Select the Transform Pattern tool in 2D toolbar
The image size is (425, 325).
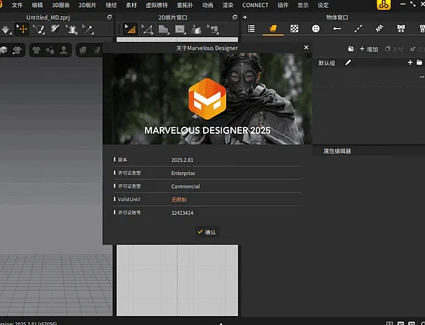[130, 29]
